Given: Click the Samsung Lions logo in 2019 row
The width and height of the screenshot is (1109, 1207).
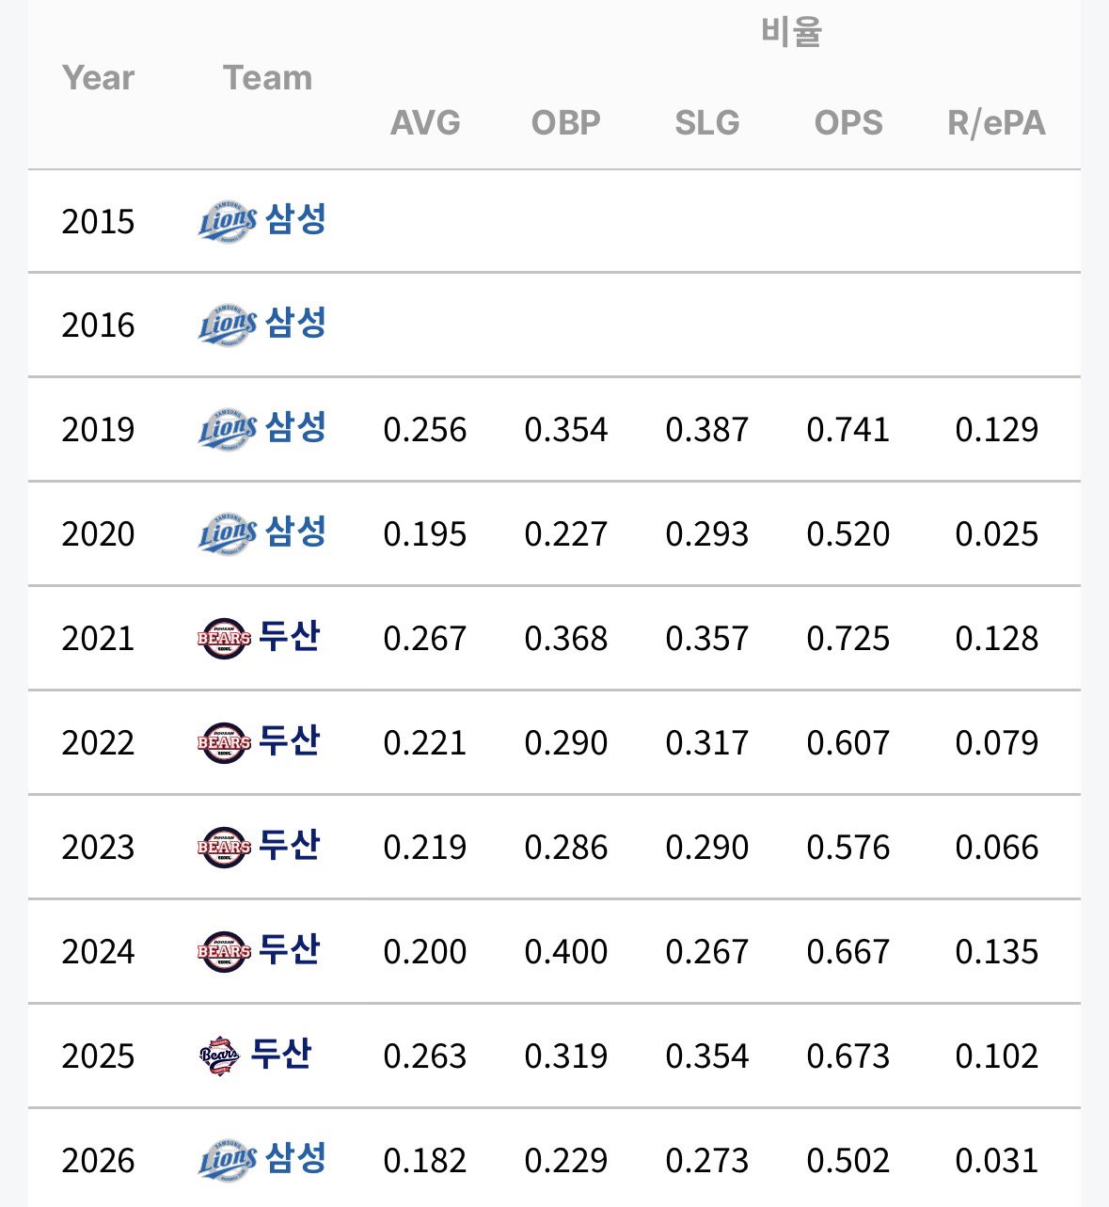Looking at the screenshot, I should tap(228, 430).
